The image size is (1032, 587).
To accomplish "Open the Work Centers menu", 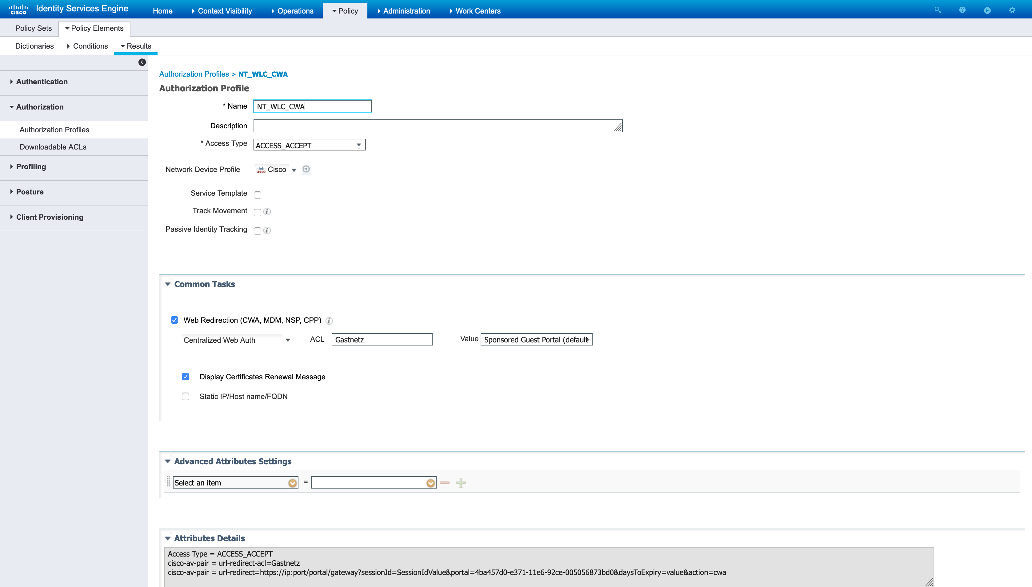I will click(475, 11).
